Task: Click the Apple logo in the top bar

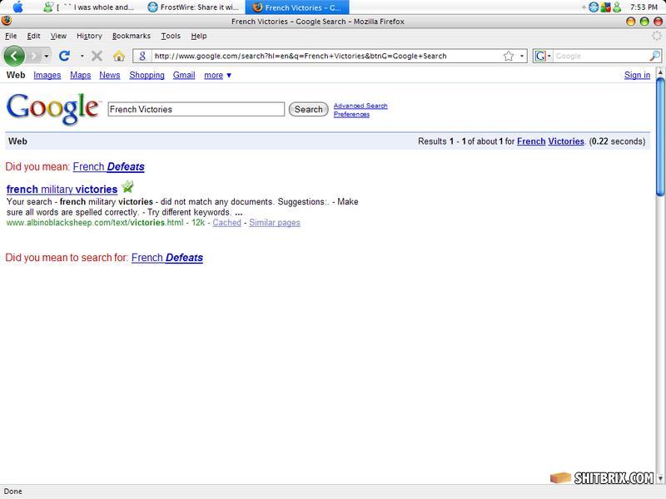Action: [17, 7]
